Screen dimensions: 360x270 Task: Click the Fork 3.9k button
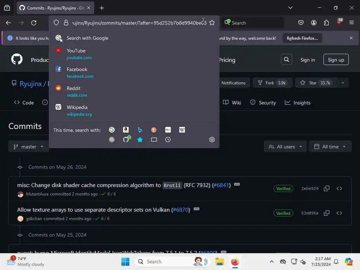(272, 83)
